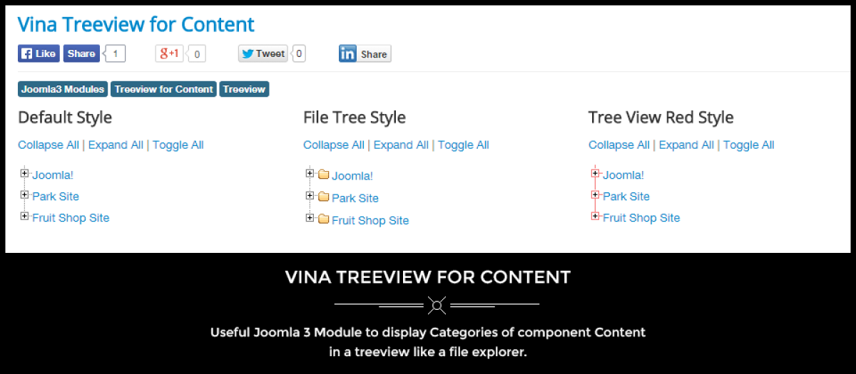The image size is (856, 374).
Task: Open Fruit Shop Site link in File Tree Style
Action: [370, 220]
